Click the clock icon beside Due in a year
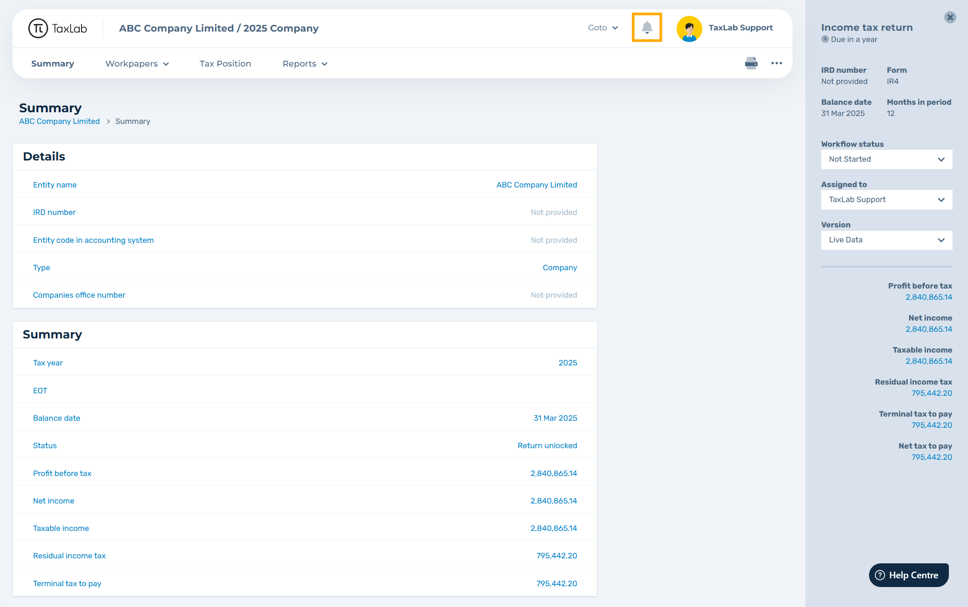968x607 pixels. click(x=825, y=39)
